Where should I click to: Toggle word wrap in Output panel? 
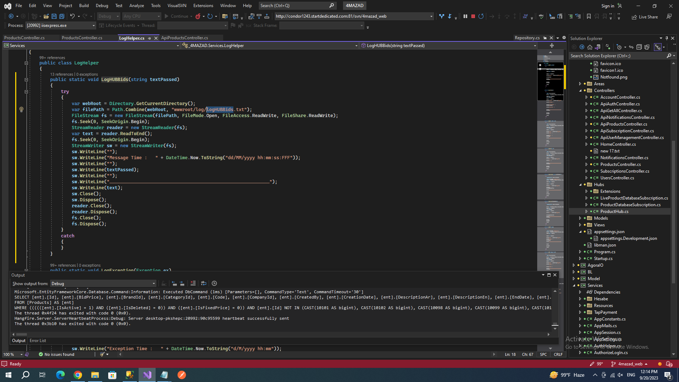pyautogui.click(x=204, y=283)
